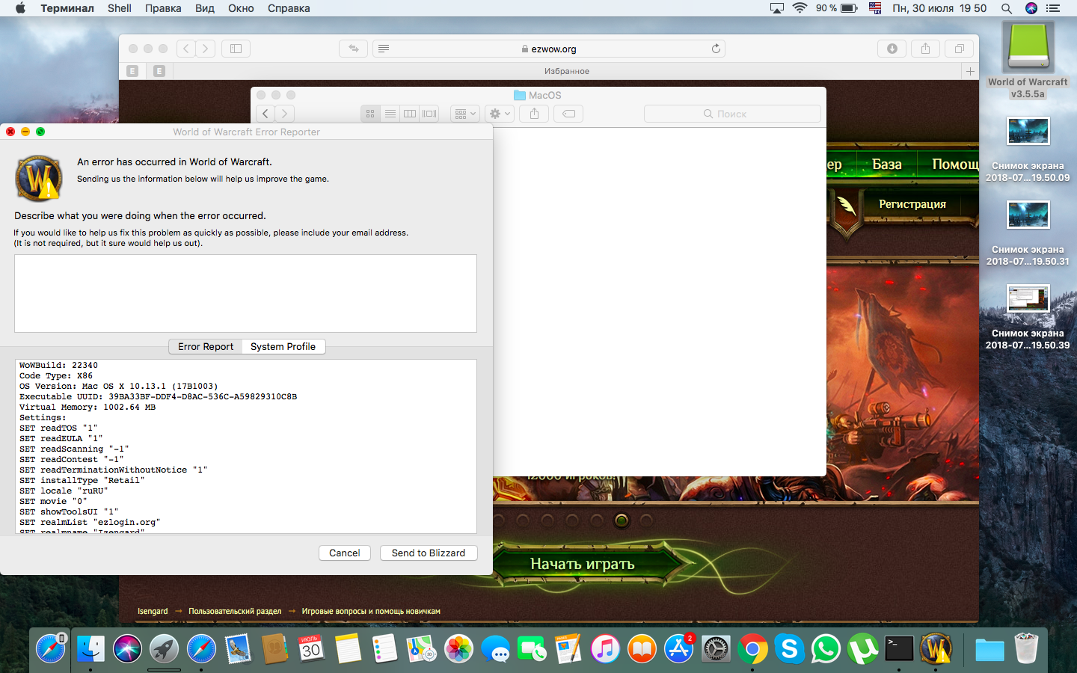Switch to the System Profile tab
This screenshot has width=1077, height=673.
tap(283, 346)
